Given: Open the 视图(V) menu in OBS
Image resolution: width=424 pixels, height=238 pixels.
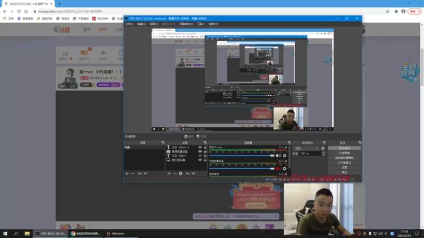Looking at the screenshot, I should coord(154,24).
